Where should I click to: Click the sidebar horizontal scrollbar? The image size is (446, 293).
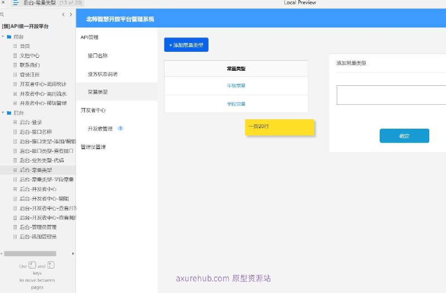(30, 253)
